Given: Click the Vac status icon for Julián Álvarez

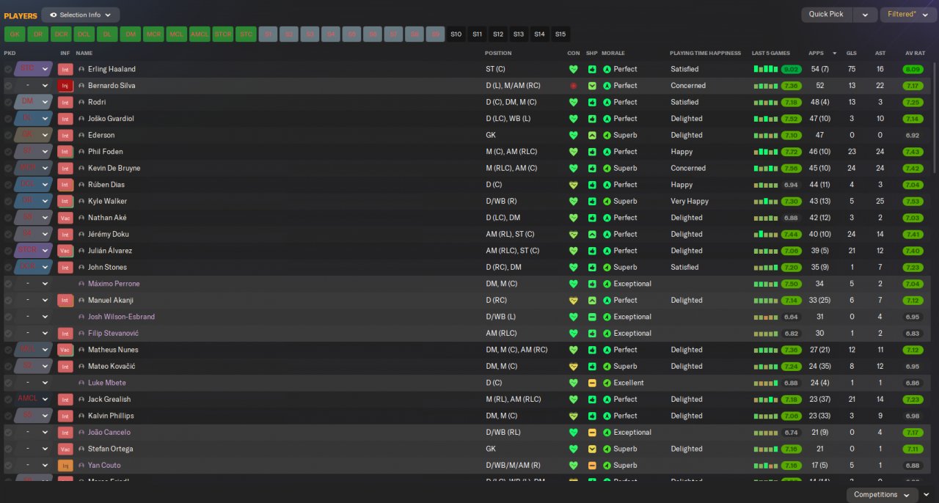Looking at the screenshot, I should click(x=65, y=251).
